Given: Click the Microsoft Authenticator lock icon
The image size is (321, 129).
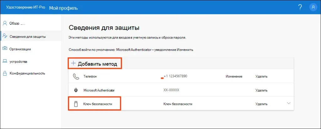Looking at the screenshot, I should tap(76, 90).
